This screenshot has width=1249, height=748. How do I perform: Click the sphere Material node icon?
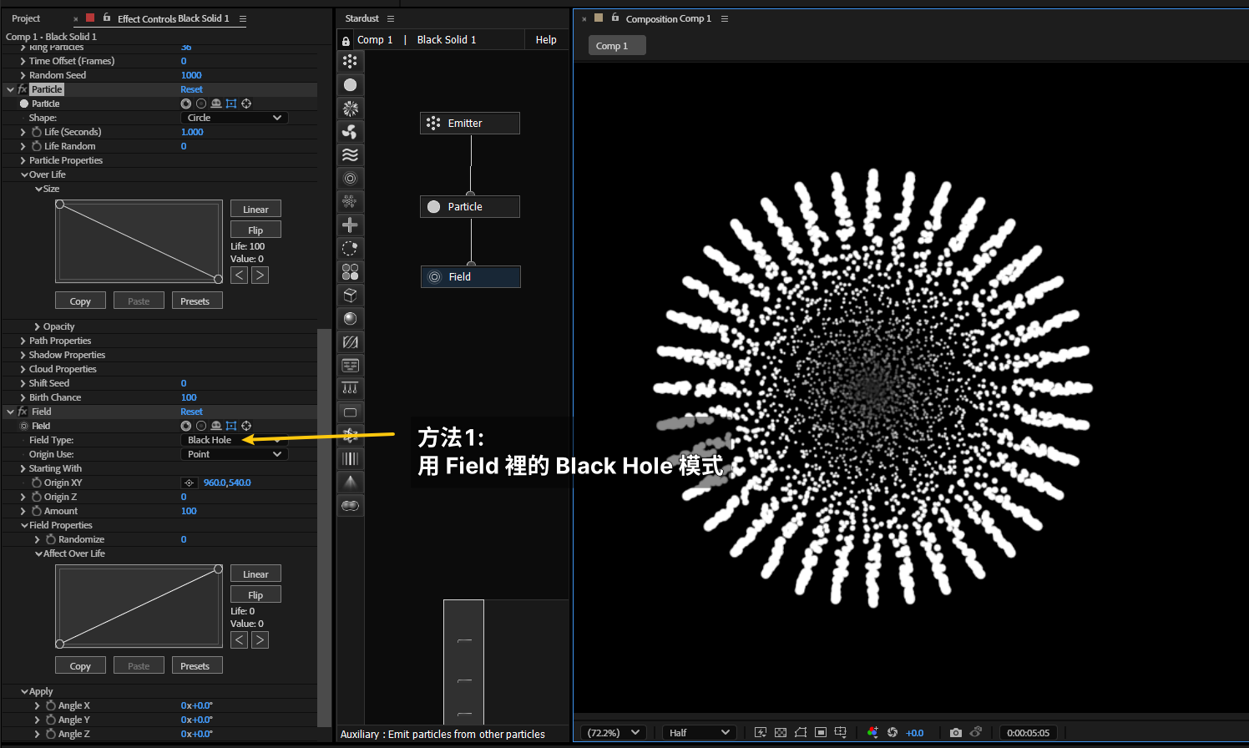pos(350,319)
